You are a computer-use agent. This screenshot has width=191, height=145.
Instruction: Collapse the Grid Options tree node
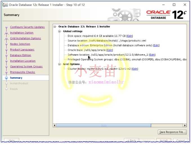click(x=59, y=64)
